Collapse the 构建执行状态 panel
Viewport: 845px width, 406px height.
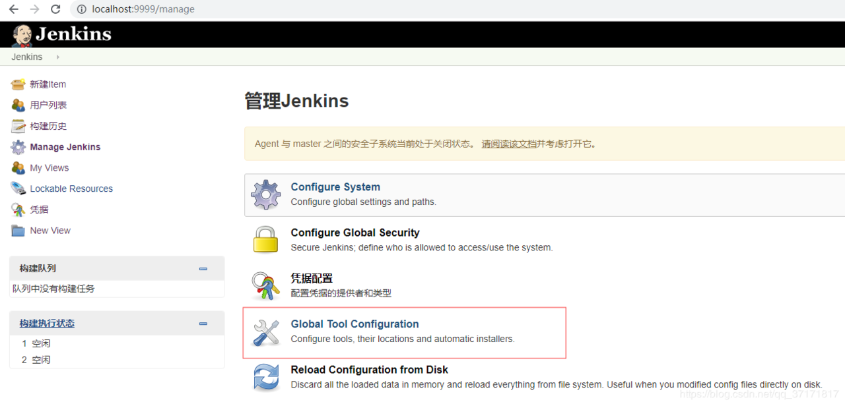click(203, 324)
